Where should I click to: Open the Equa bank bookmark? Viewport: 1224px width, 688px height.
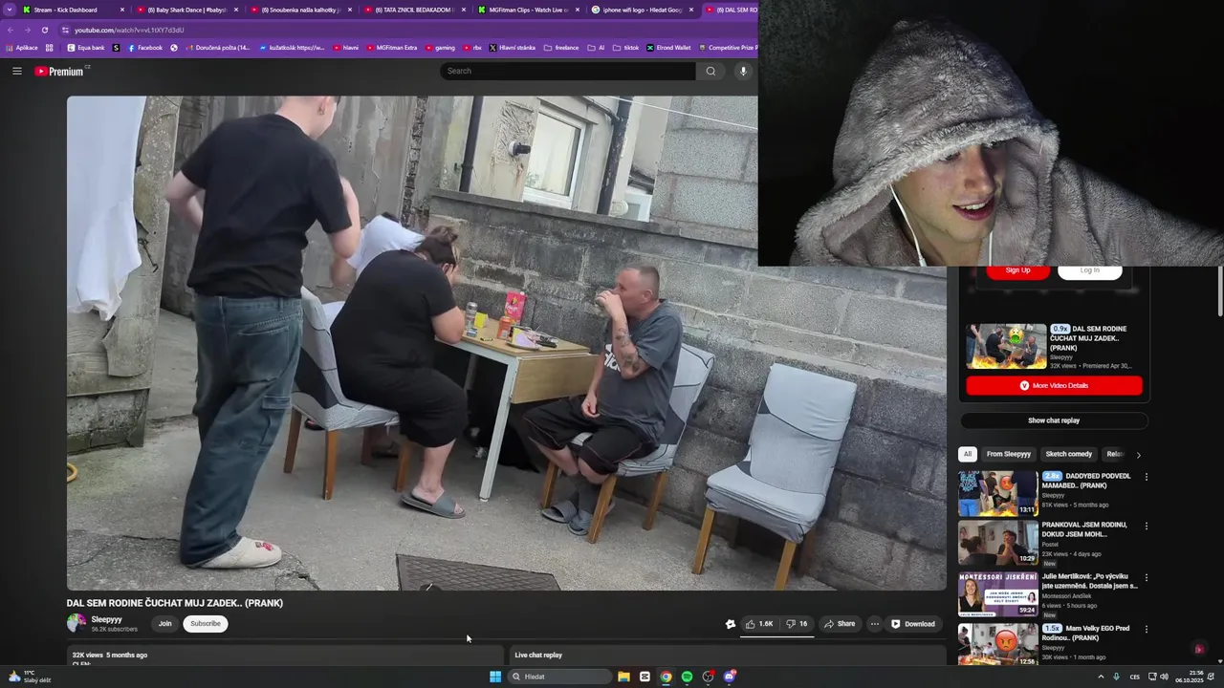(86, 47)
